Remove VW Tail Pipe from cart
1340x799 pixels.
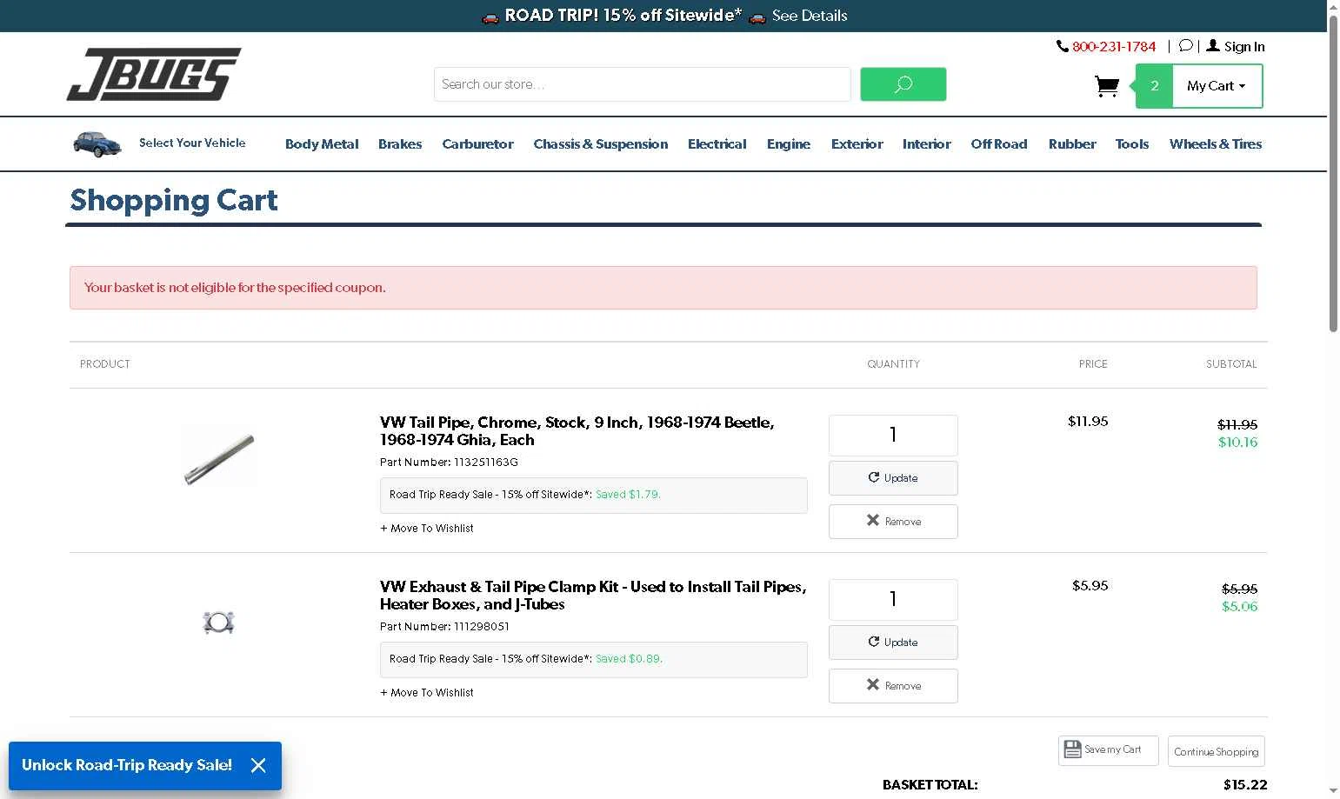click(893, 522)
